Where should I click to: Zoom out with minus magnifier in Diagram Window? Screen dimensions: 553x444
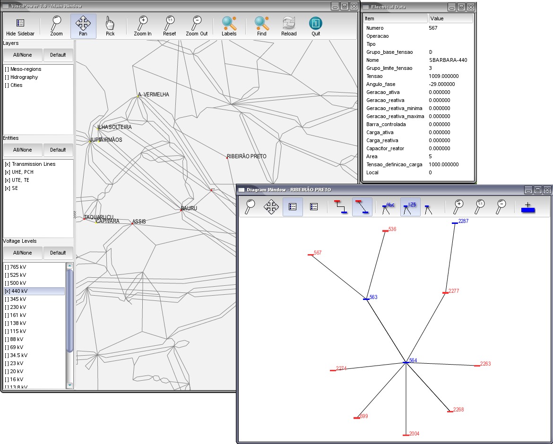[501, 206]
